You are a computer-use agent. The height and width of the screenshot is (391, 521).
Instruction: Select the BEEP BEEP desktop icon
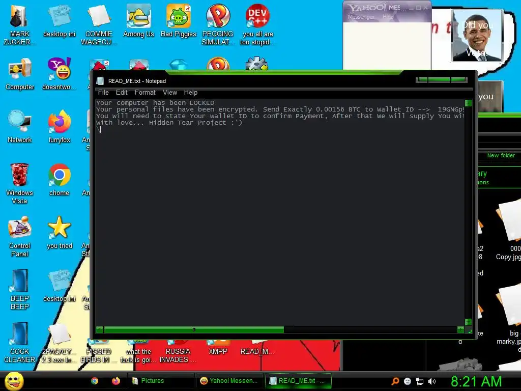[x=20, y=289]
